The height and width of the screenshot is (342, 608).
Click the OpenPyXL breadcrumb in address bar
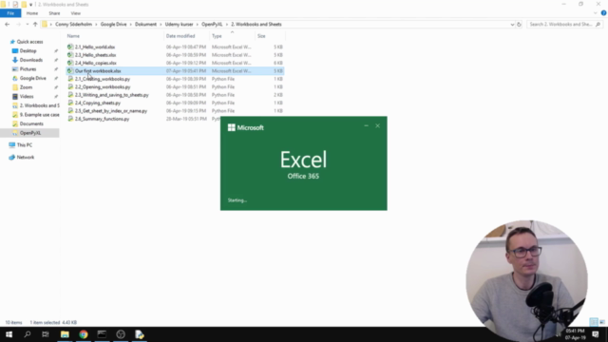212,24
